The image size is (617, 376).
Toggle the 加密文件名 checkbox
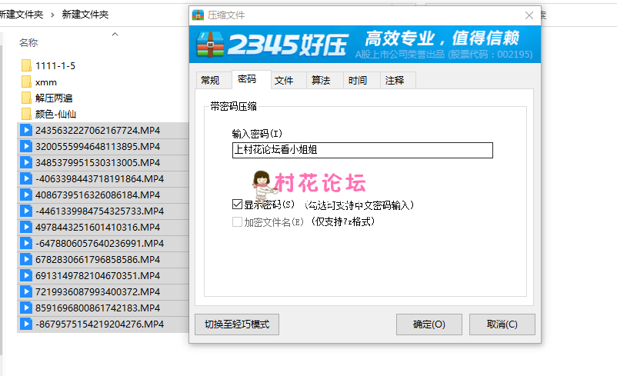(237, 221)
